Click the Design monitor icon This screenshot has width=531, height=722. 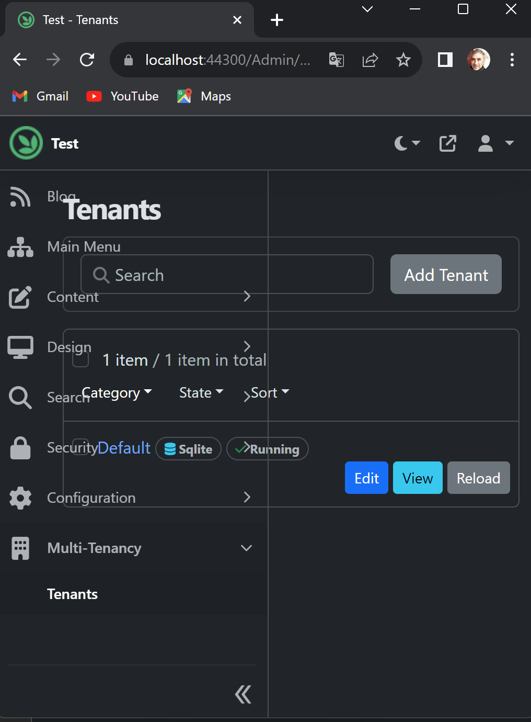19,347
